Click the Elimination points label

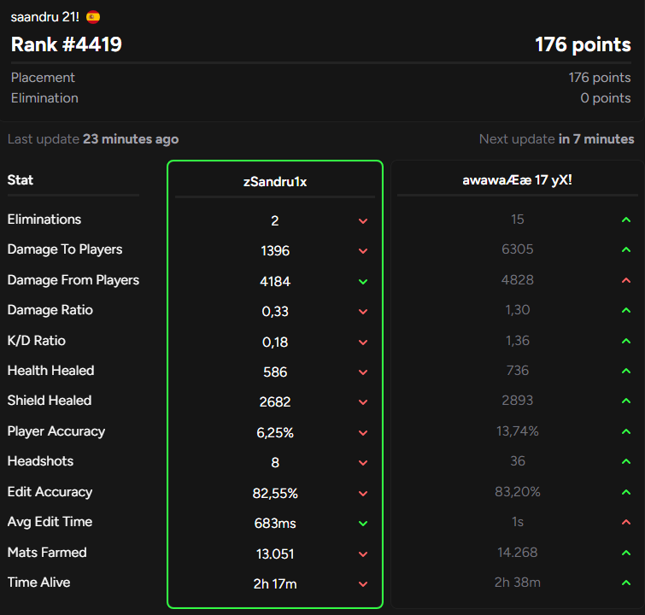click(x=44, y=98)
